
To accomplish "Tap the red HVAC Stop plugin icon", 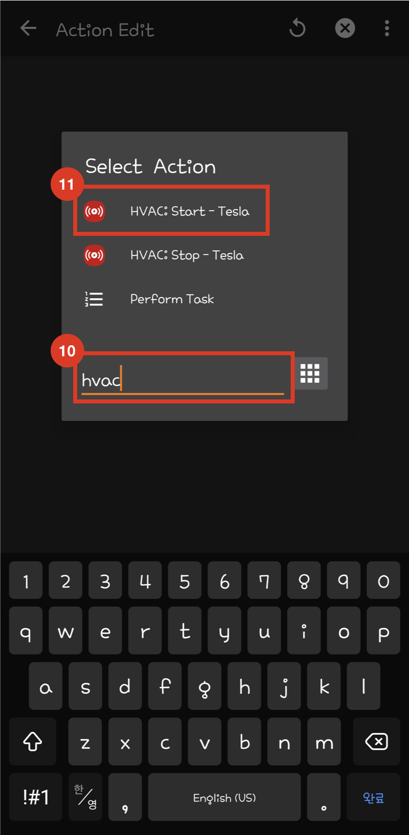I will coord(94,255).
